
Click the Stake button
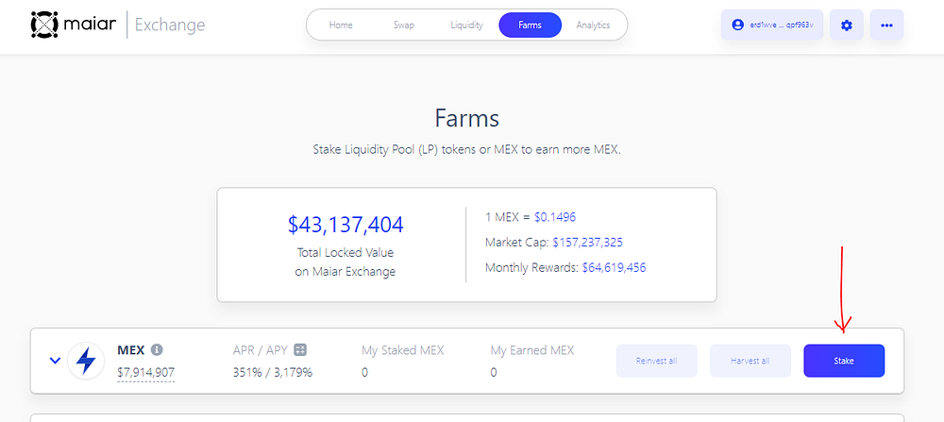pyautogui.click(x=844, y=361)
